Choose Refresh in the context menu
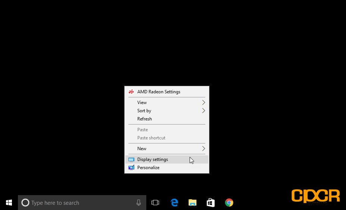This screenshot has width=346, height=210. (166, 119)
